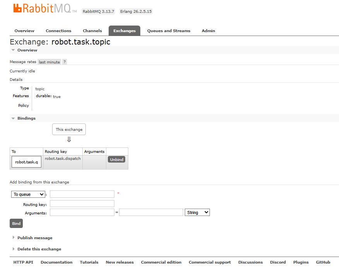Expand Delete this exchange section
339x269 pixels.
(39, 249)
